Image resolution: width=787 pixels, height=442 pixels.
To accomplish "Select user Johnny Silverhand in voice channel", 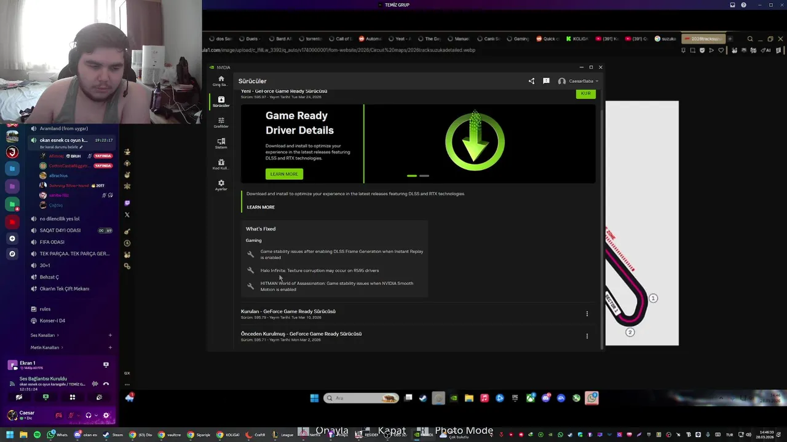I will coord(68,185).
